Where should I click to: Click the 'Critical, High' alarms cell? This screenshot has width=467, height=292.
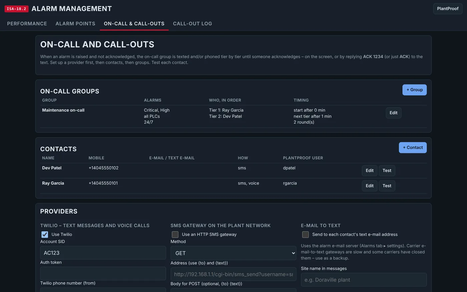157,110
